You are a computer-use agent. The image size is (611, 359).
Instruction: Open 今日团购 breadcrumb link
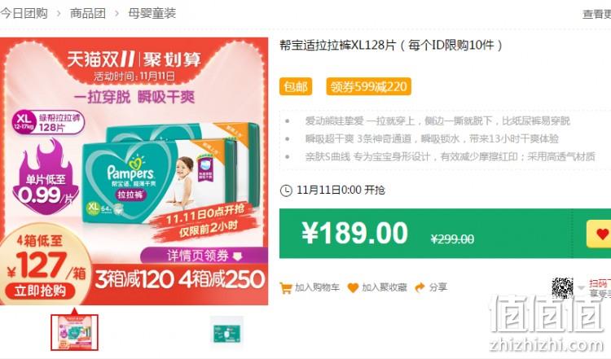click(24, 13)
